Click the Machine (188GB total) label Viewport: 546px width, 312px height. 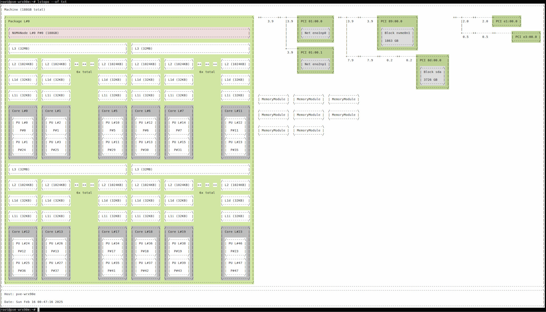25,10
